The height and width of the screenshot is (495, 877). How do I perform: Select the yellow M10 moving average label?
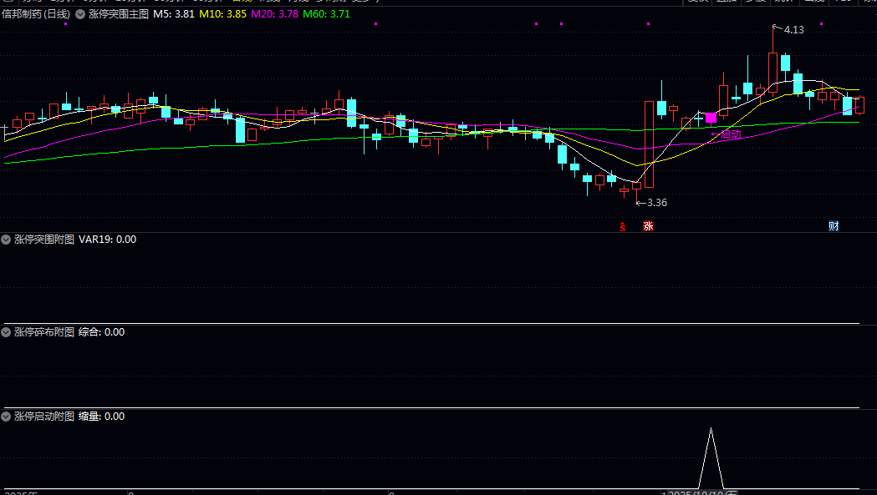[x=224, y=14]
